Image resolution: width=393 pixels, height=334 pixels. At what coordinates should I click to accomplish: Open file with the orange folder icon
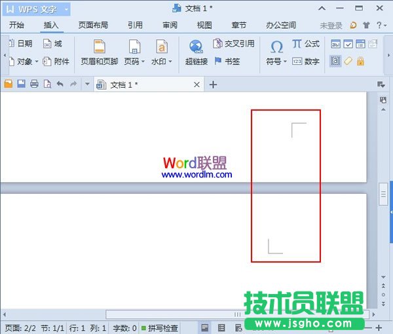pyautogui.click(x=9, y=84)
